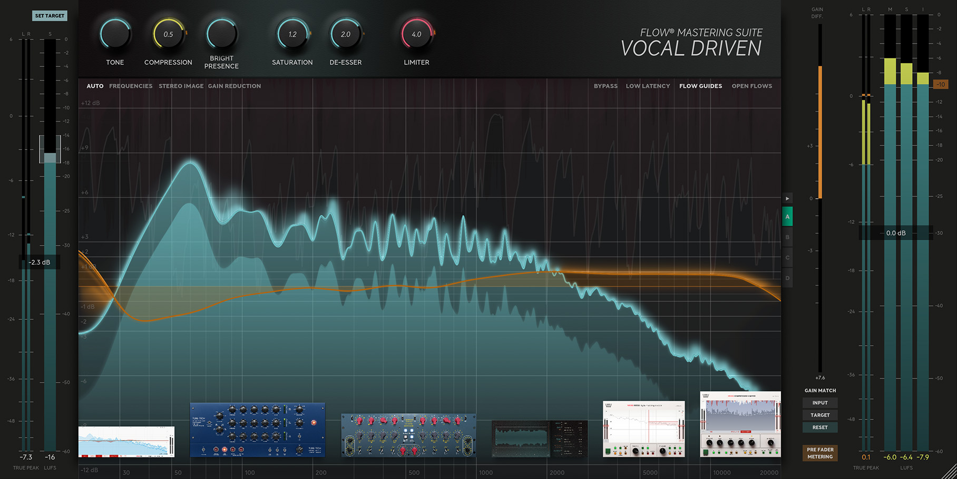Open the spectrum analyzer plugin thumbnail
The width and height of the screenshot is (957, 479).
click(126, 442)
